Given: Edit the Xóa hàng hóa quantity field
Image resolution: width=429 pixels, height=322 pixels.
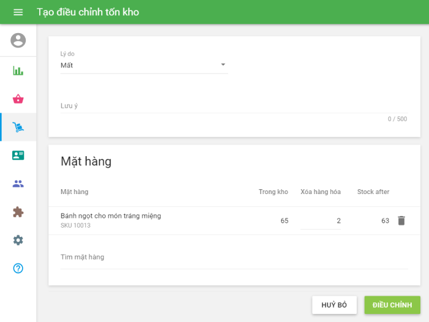Looking at the screenshot, I should [x=321, y=221].
